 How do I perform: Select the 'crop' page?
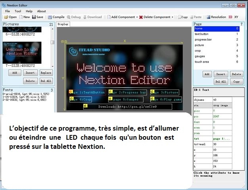217,51
